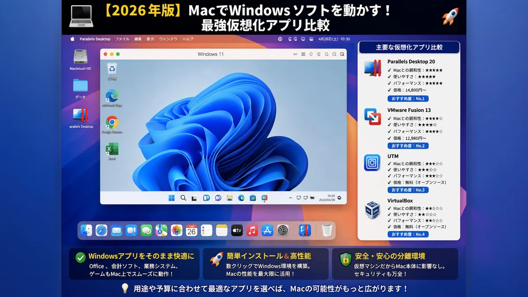The height and width of the screenshot is (297, 528).
Task: Open Music in the Dock
Action: pos(252,230)
